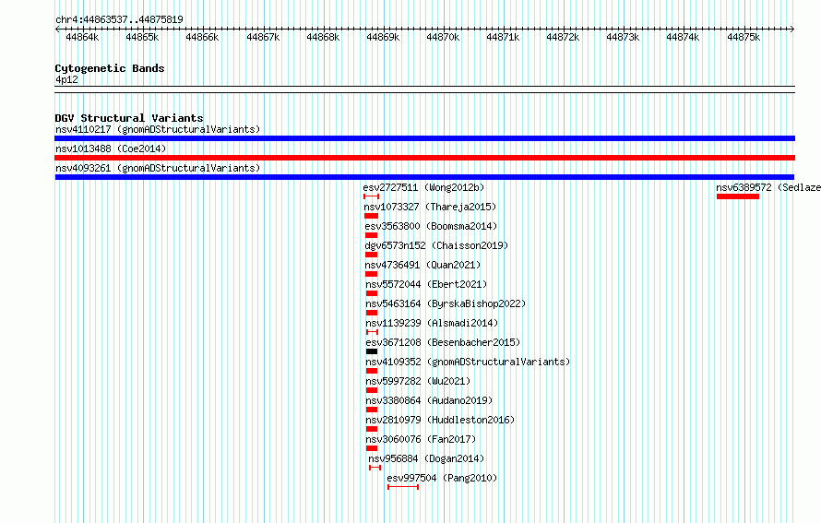Select the red esv3563800 variant glyph
The height and width of the screenshot is (523, 821).
point(371,235)
